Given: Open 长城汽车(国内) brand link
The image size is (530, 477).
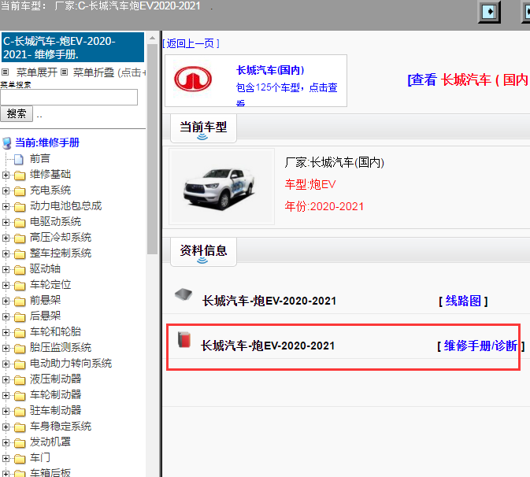Looking at the screenshot, I should pos(270,70).
